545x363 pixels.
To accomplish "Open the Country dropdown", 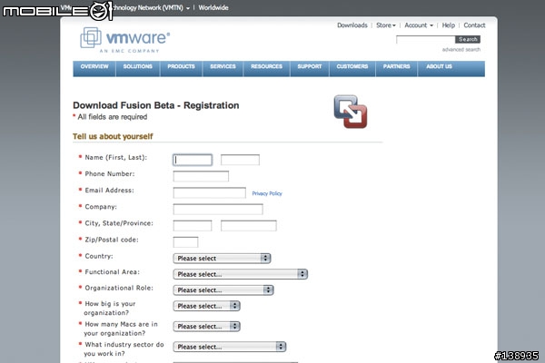I will tap(222, 258).
